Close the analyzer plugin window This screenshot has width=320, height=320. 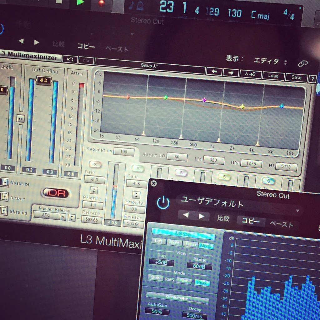[153, 183]
